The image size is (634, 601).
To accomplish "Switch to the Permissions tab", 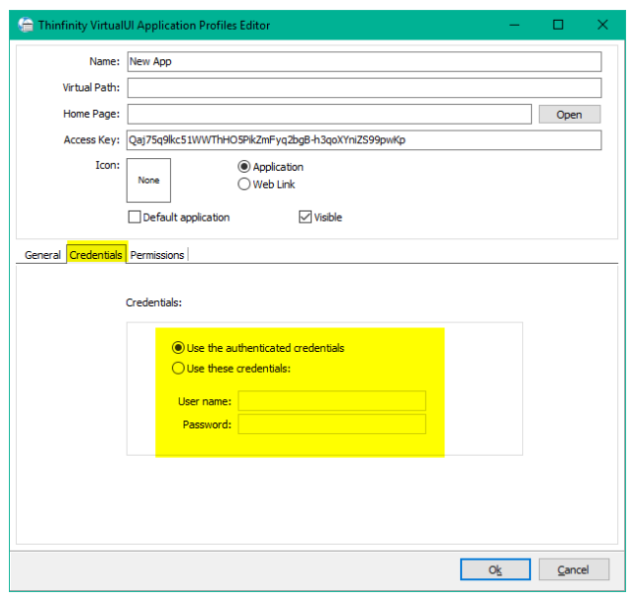I will pos(157,255).
